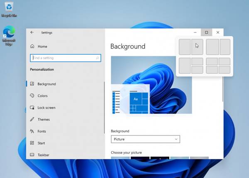The image size is (249, 178).
Task: Click the Taskbar label
Action: pos(44,155)
